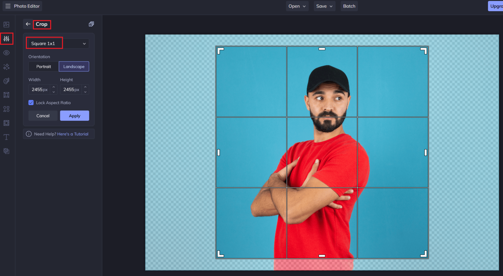Viewport: 503px width, 276px height.
Task: Switch orientation to Portrait
Action: pyautogui.click(x=44, y=66)
